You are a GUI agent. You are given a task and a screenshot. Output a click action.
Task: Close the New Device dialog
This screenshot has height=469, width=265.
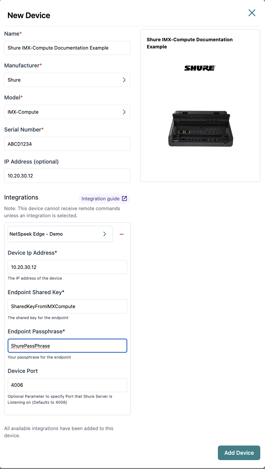click(252, 13)
